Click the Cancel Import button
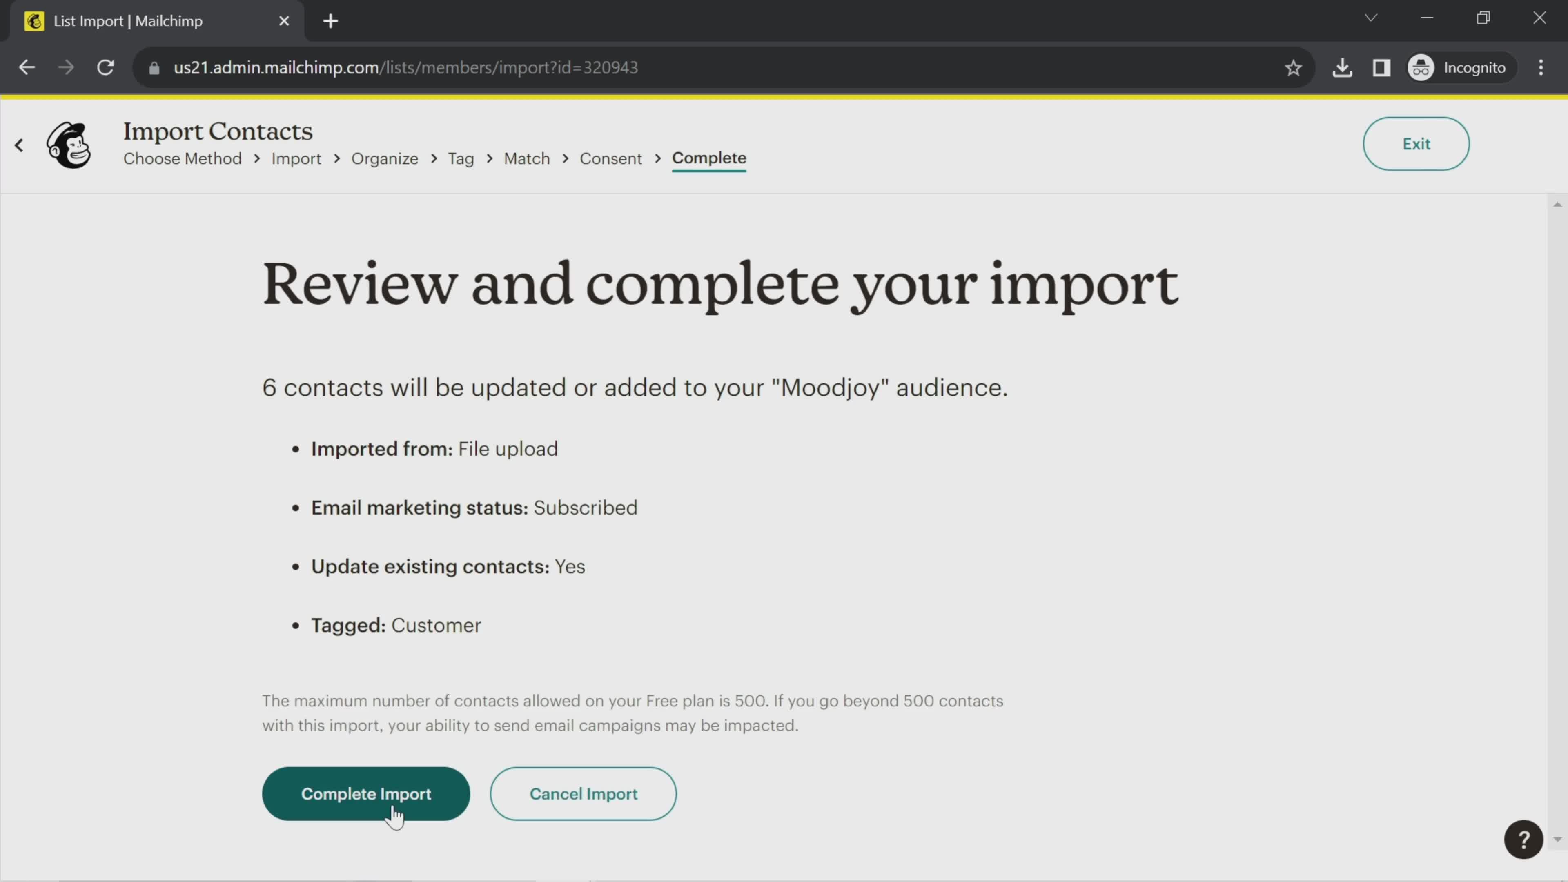Screen dimensions: 1568x882 pyautogui.click(x=583, y=794)
